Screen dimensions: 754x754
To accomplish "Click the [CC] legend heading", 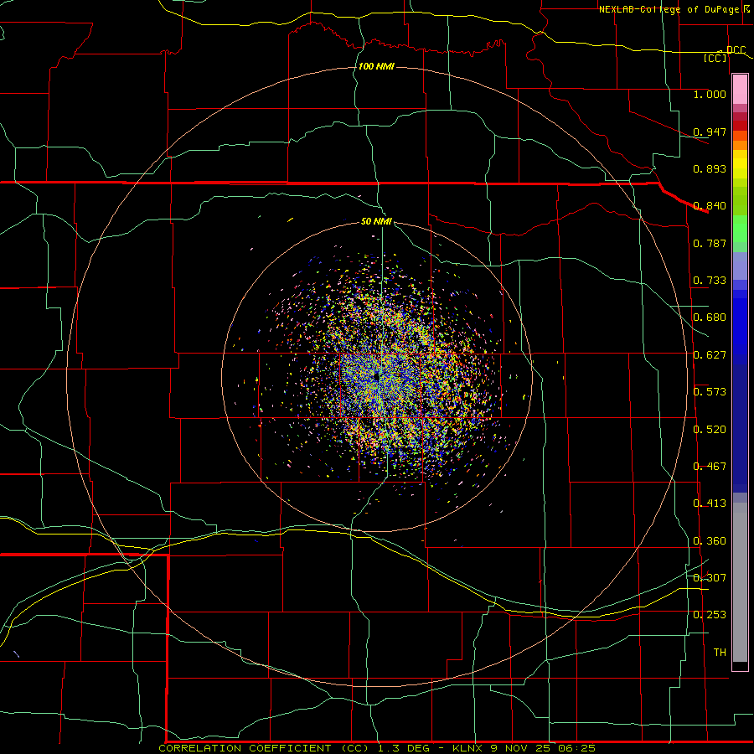I will (x=715, y=58).
